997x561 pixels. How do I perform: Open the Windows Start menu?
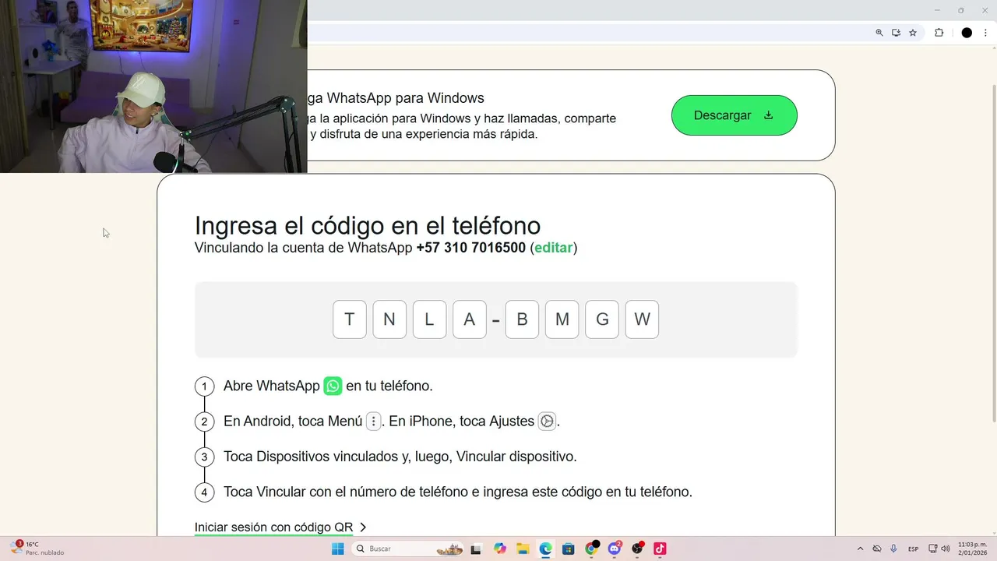(337, 549)
